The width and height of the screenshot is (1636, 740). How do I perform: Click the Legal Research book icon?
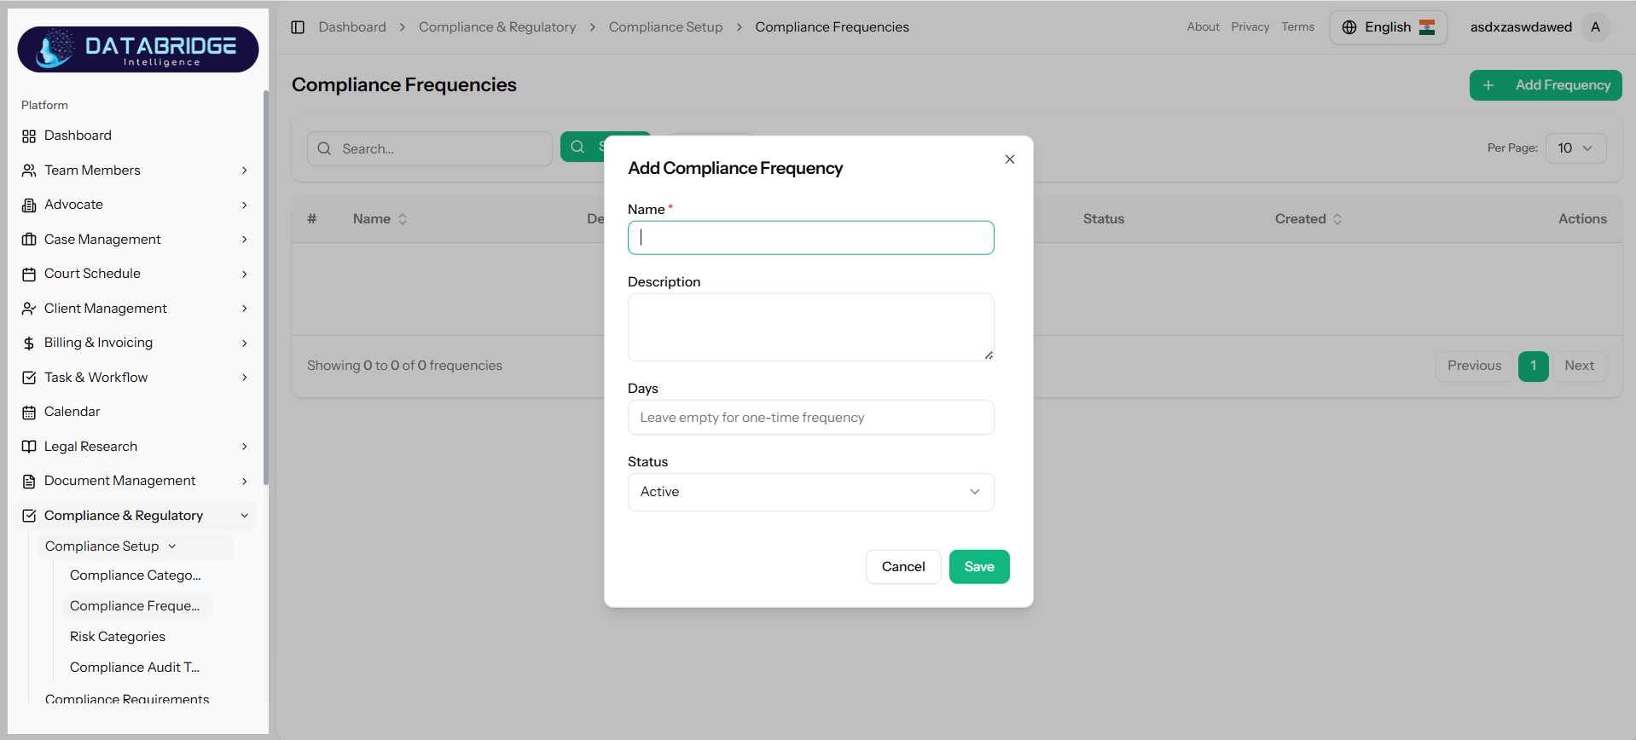click(29, 447)
